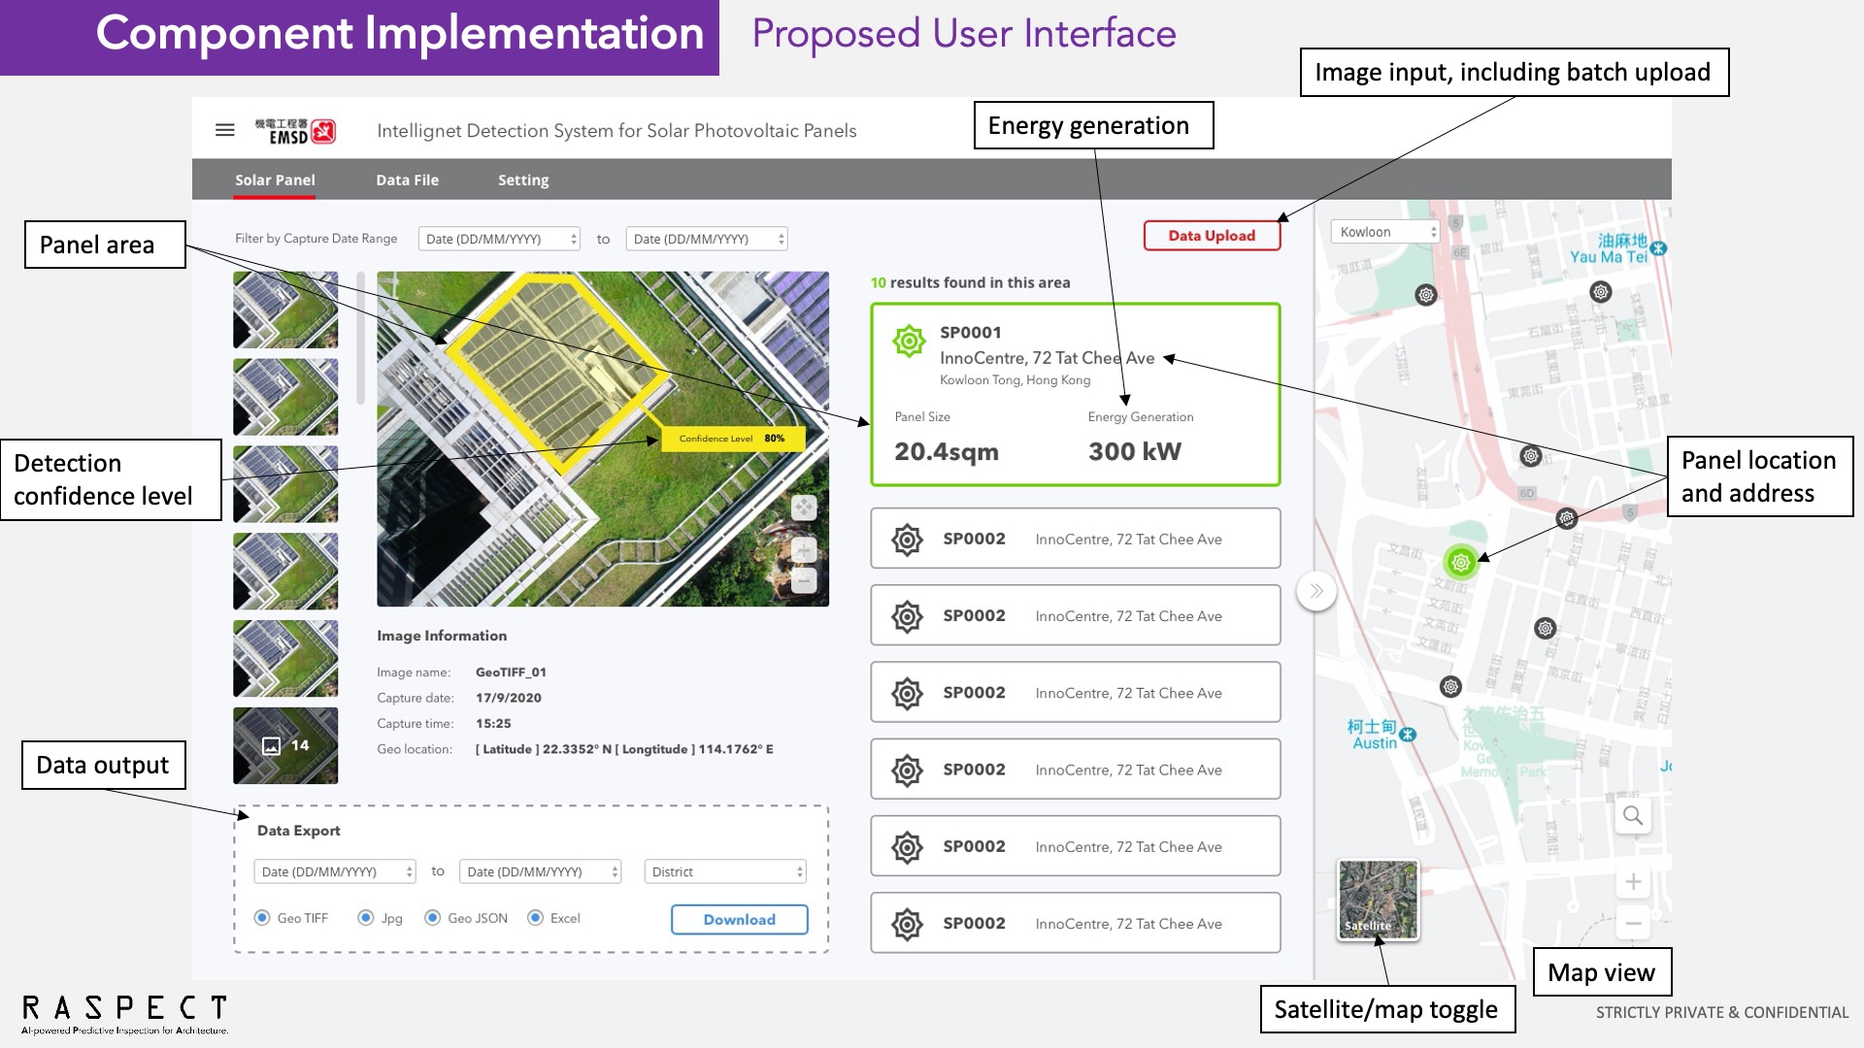Image resolution: width=1864 pixels, height=1048 pixels.
Task: Open the Setting tab
Action: click(523, 180)
